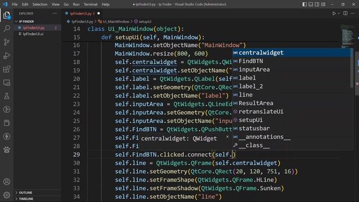The height and width of the screenshot is (202, 359).
Task: Choose line from suggestion list
Action: tap(292, 95)
